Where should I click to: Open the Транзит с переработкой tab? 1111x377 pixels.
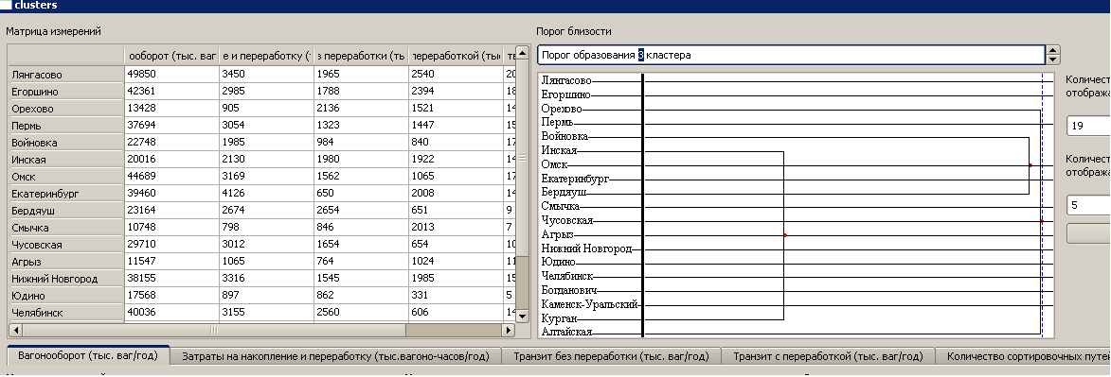828,356
